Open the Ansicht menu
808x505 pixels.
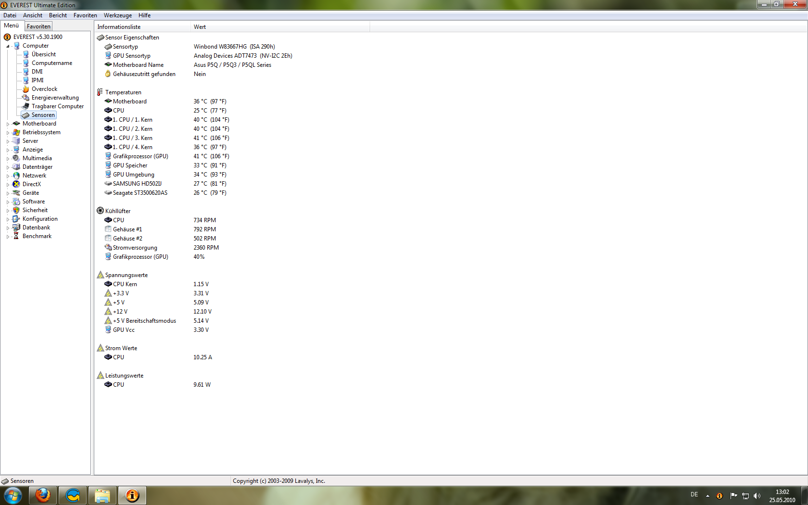pos(33,15)
